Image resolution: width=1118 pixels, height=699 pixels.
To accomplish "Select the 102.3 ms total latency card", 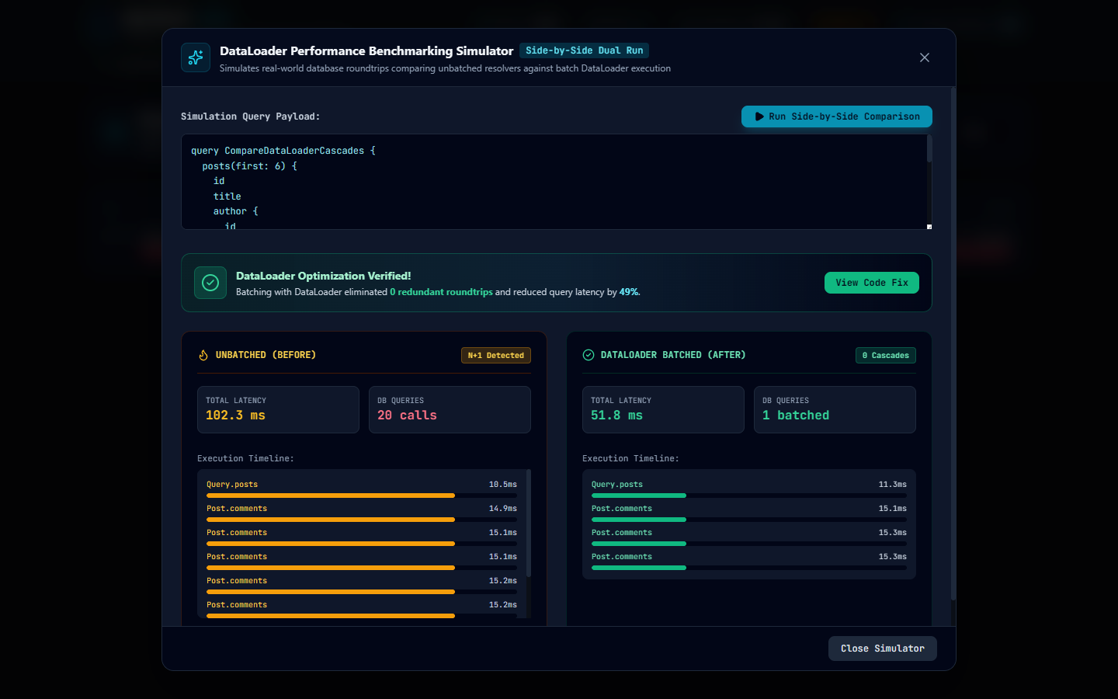I will [278, 409].
